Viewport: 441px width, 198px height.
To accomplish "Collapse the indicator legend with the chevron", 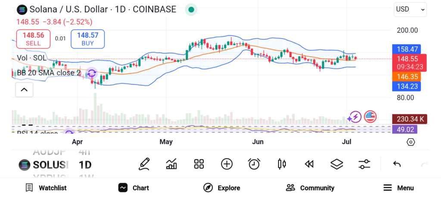I will (x=24, y=89).
